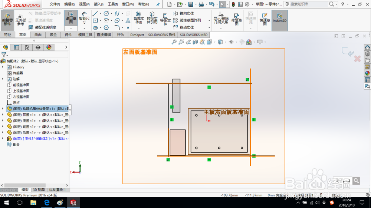371x208 pixels.
Task: Click Linear Sketch Pattern tool
Action: click(187, 20)
